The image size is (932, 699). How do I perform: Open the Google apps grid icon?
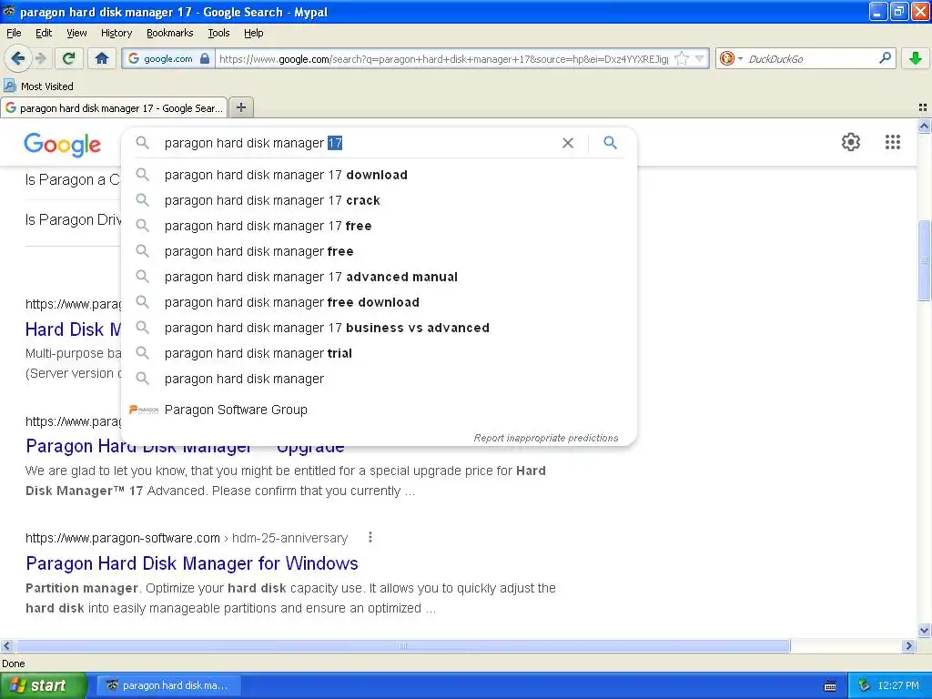[x=892, y=142]
